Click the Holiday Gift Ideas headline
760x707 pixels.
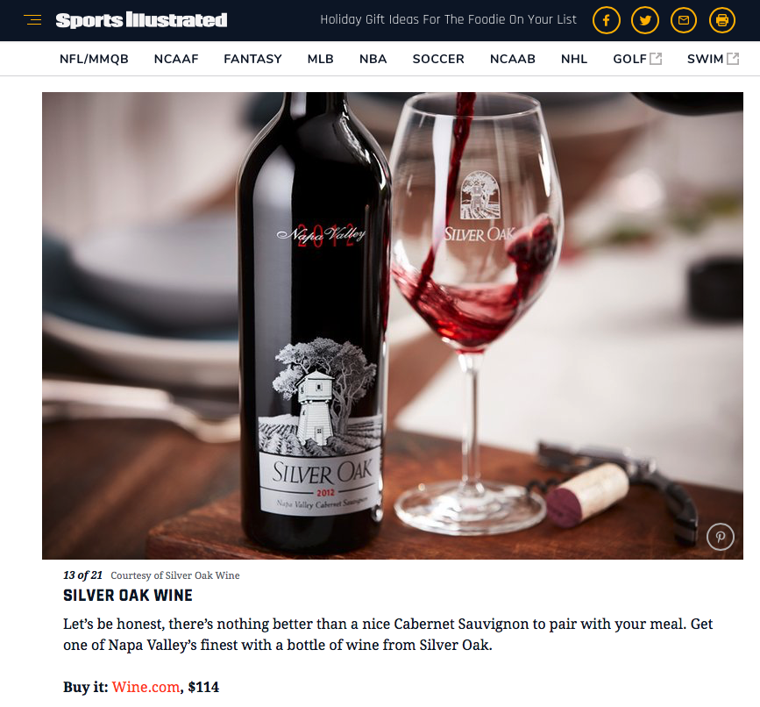point(448,20)
